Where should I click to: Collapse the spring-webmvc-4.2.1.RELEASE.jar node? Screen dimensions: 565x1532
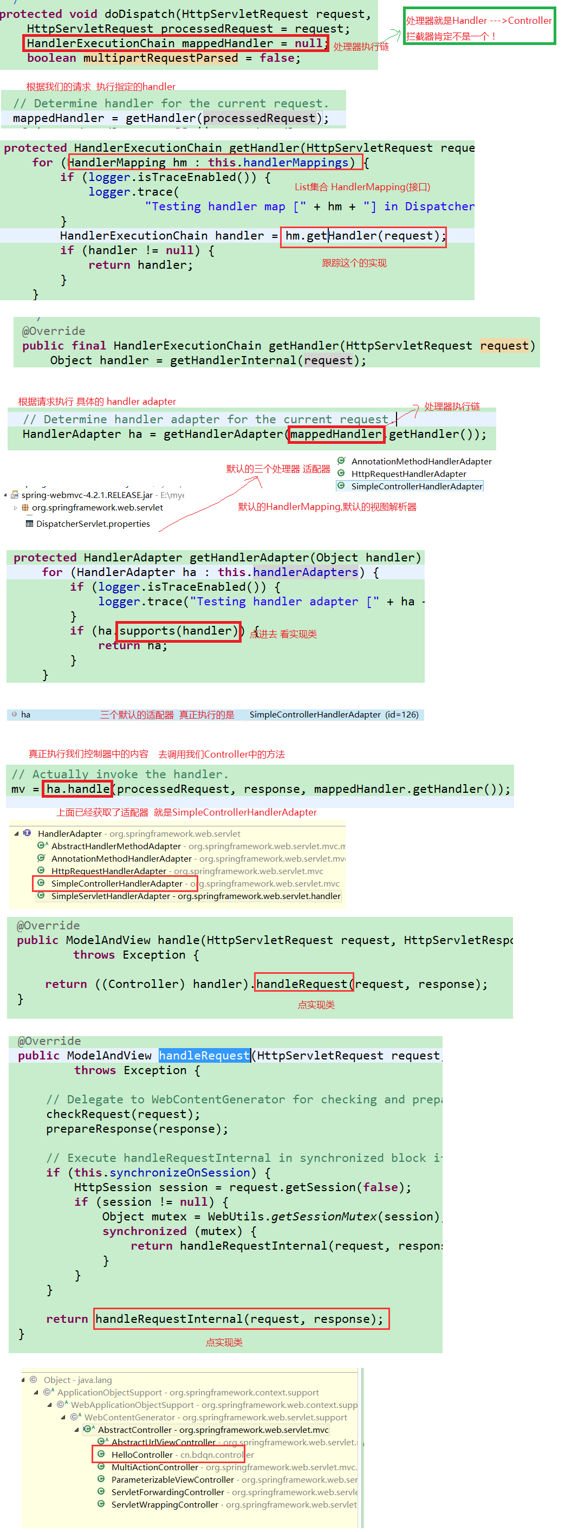6,495
